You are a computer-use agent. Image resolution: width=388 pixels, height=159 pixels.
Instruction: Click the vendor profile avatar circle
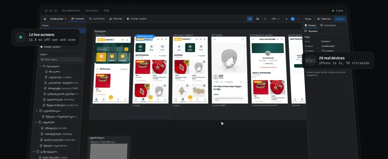click(268, 53)
